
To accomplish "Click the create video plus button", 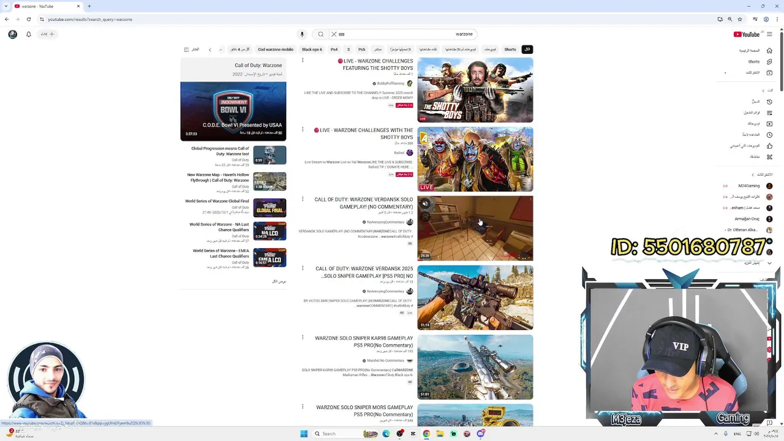I will 48,34.
